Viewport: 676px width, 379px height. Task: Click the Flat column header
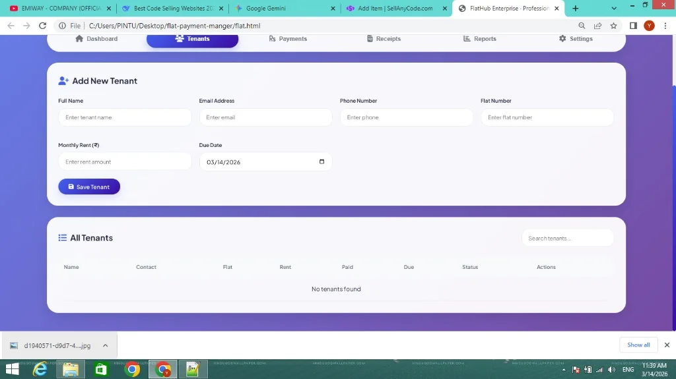(228, 267)
